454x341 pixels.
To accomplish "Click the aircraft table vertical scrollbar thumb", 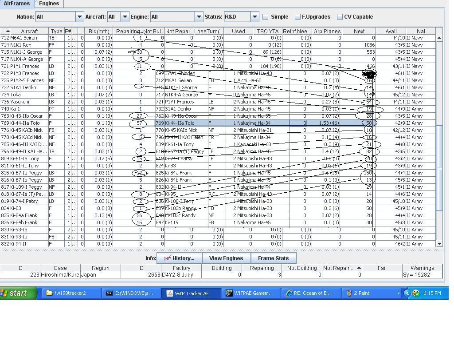I will (439, 168).
